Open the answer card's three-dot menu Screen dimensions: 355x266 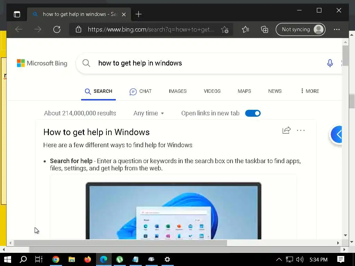point(301,131)
